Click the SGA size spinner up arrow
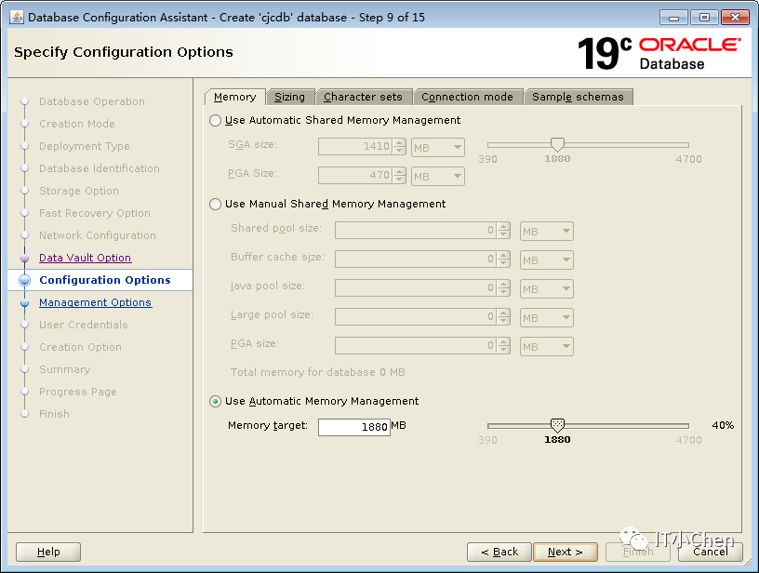 click(399, 142)
